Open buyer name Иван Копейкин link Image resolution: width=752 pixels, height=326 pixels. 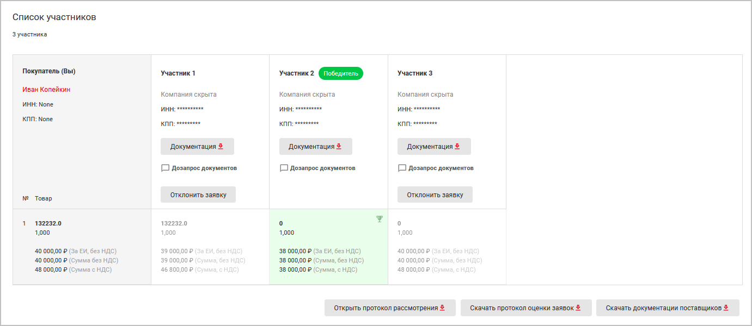46,90
